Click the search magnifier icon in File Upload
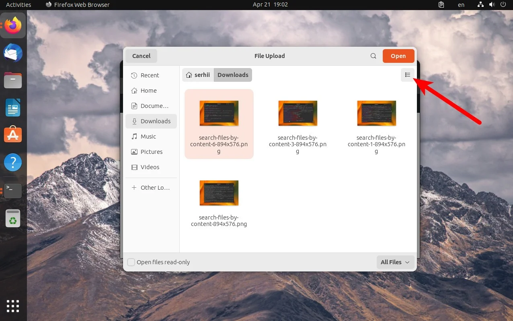The image size is (513, 321). coord(373,56)
